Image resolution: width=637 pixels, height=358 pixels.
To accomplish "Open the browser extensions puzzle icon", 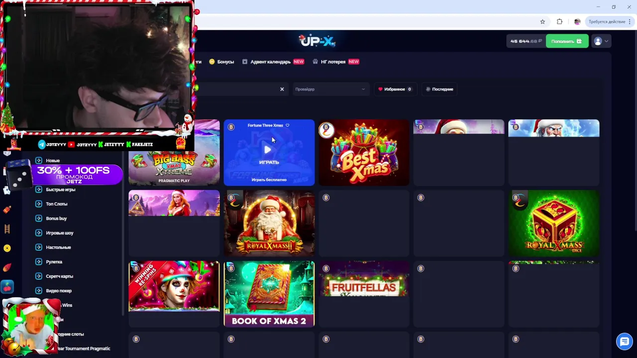I will [559, 21].
